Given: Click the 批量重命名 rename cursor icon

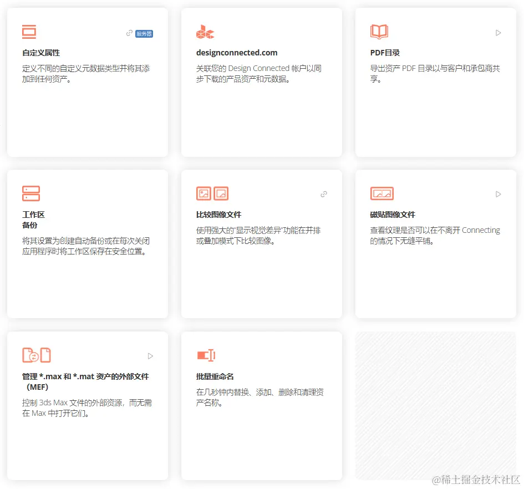Looking at the screenshot, I should (x=206, y=354).
